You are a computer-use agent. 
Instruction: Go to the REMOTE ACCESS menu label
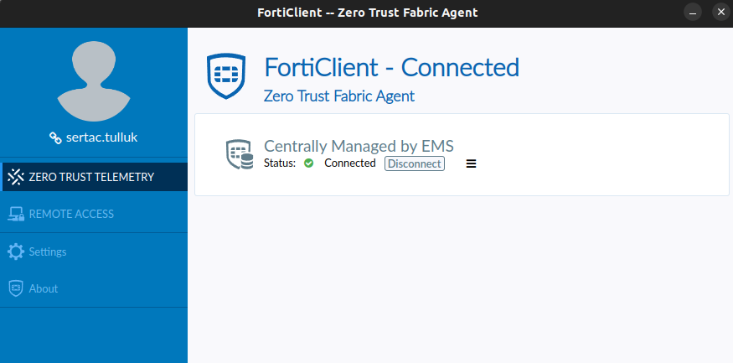(x=71, y=214)
